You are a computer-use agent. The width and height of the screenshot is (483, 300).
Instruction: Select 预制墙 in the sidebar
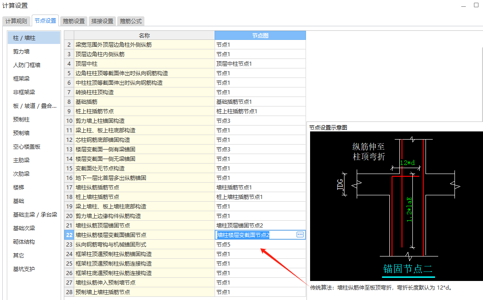click(x=34, y=133)
